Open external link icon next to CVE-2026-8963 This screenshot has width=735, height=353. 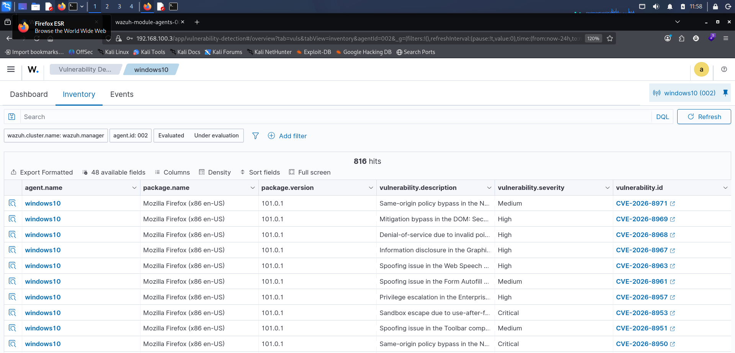point(673,266)
